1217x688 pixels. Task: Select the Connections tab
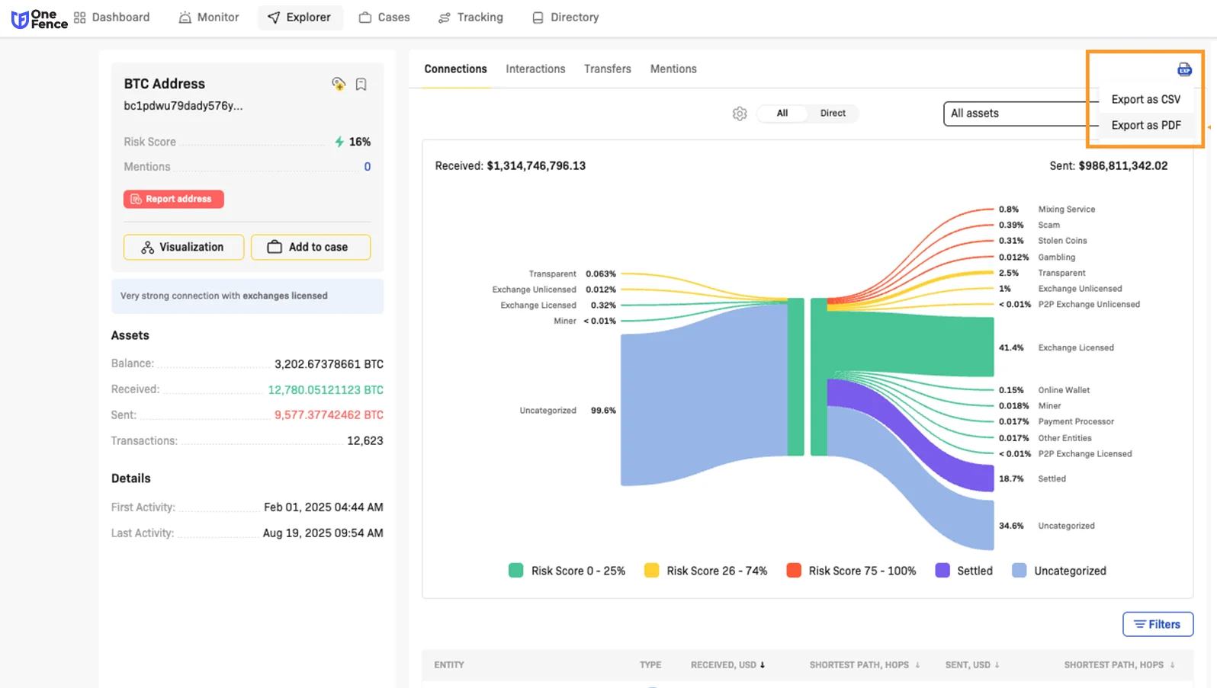(455, 69)
